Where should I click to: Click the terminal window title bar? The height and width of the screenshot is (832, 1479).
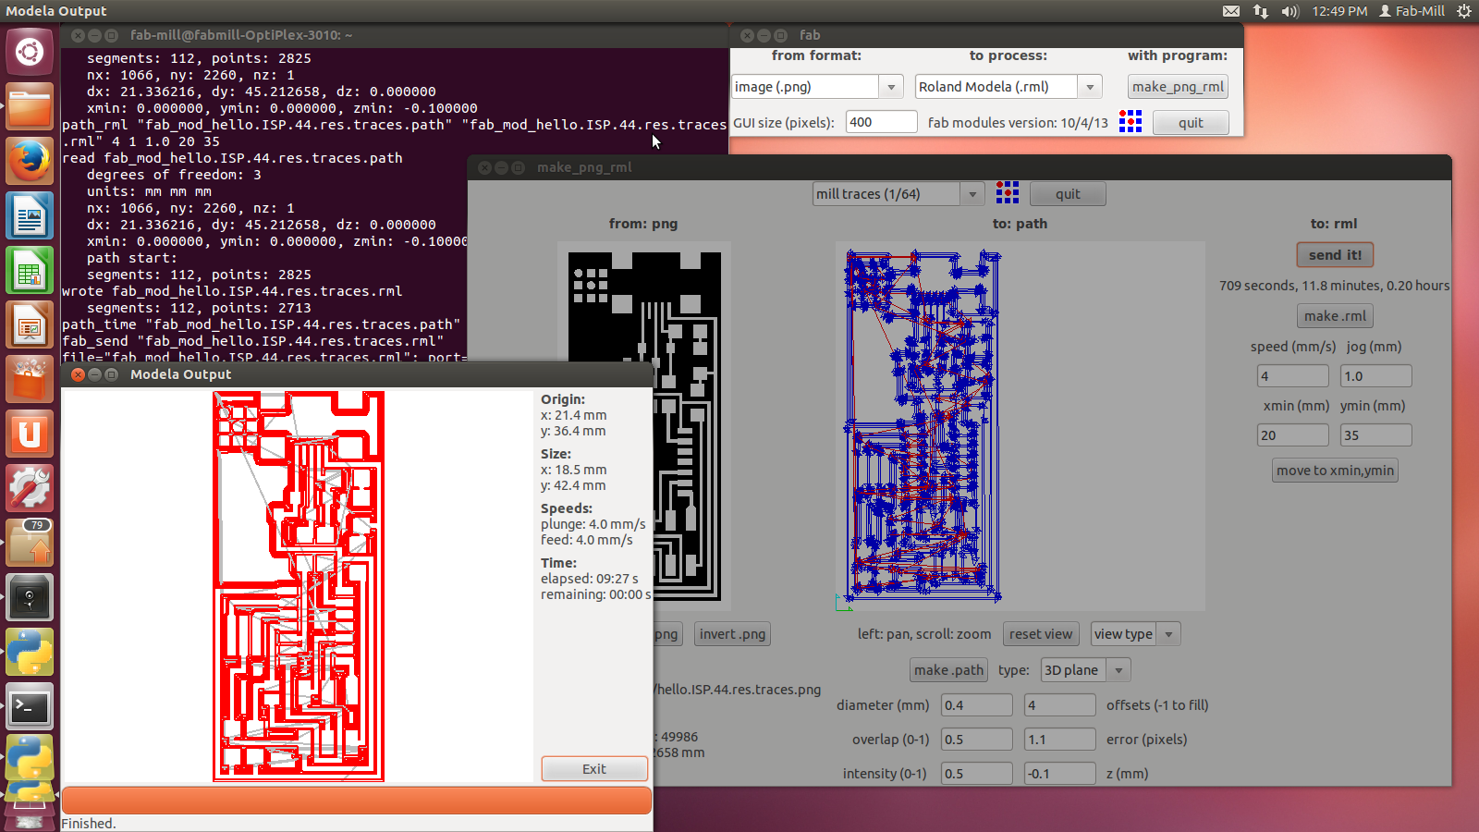[395, 35]
